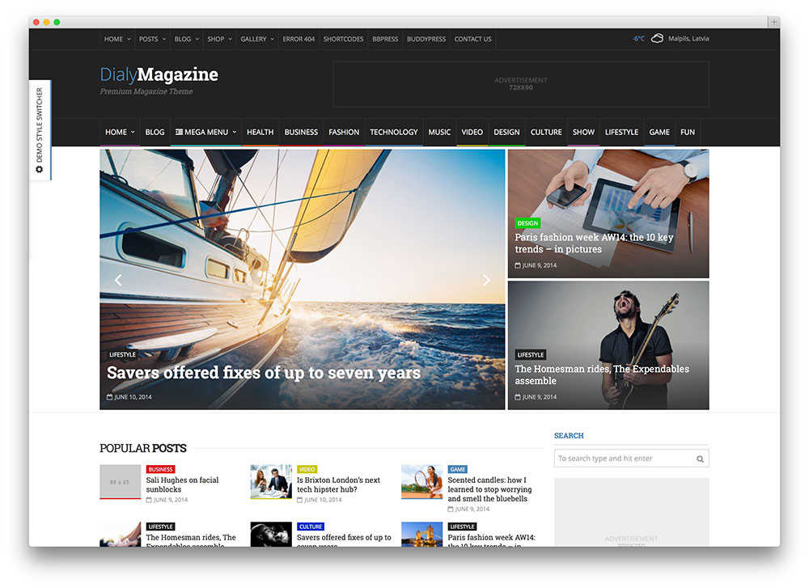
Task: Open the Error 404 page link
Action: click(299, 39)
